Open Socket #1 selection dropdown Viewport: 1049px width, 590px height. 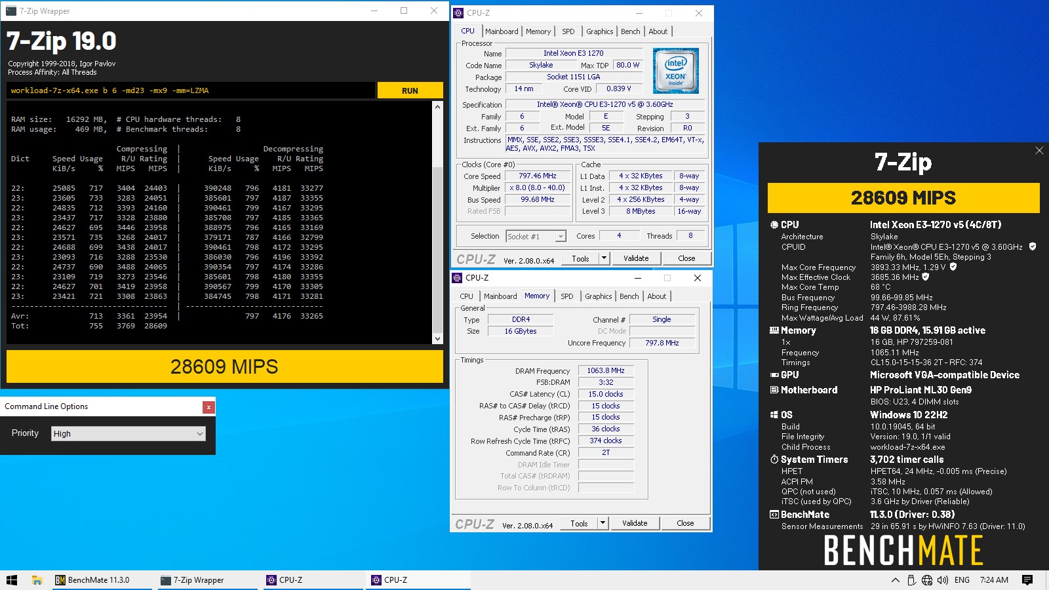[536, 236]
